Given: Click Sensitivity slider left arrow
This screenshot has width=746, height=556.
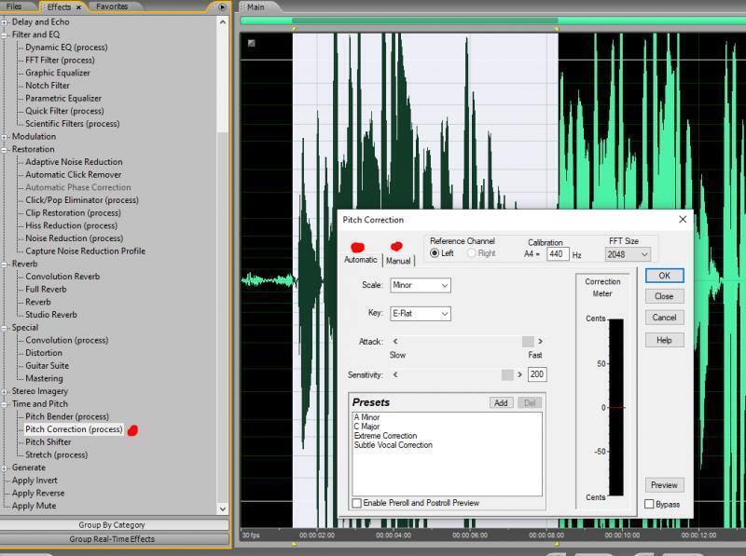Looking at the screenshot, I should click(395, 374).
